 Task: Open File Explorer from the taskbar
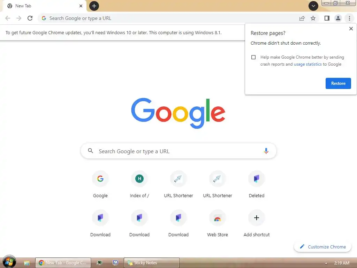tap(26, 263)
